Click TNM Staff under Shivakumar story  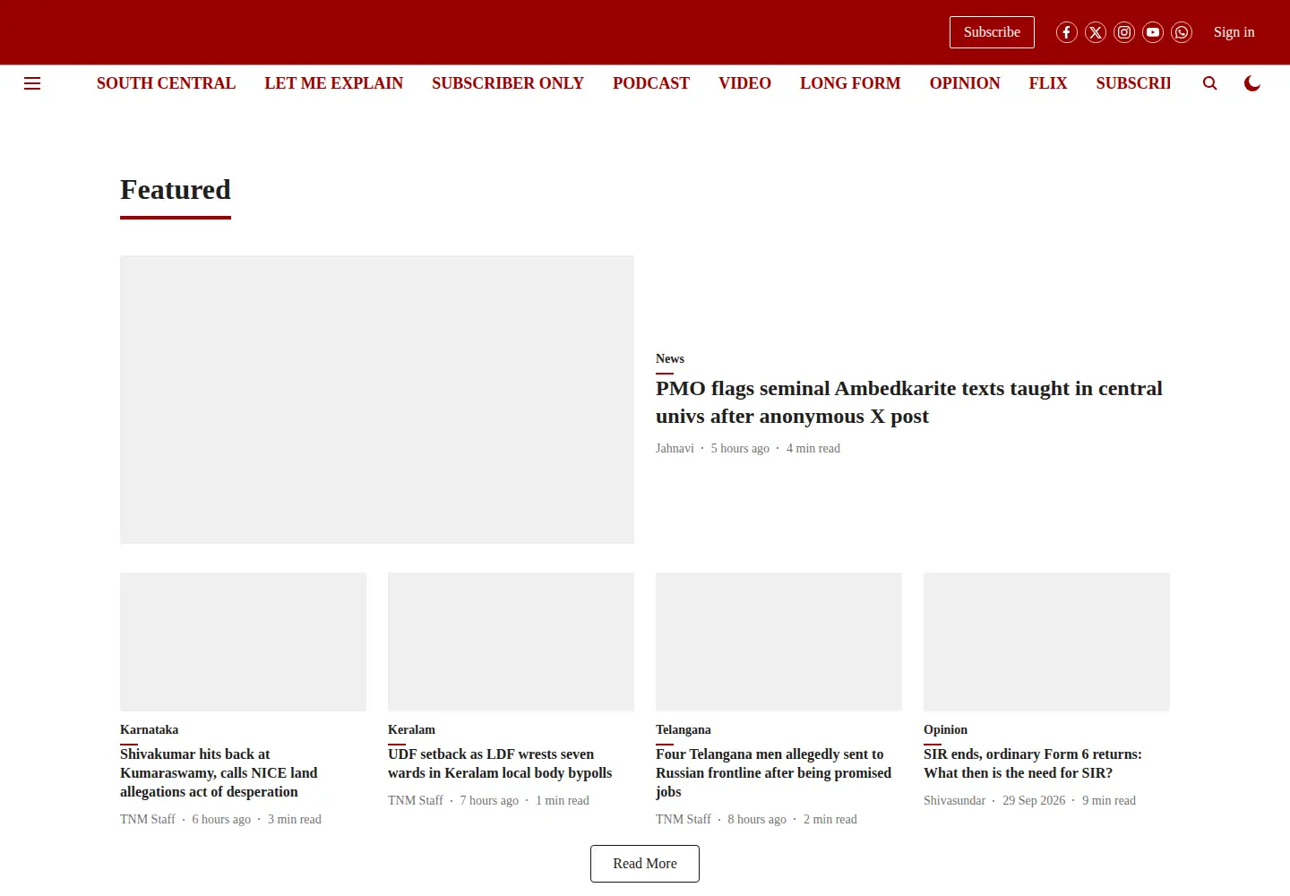click(x=148, y=819)
